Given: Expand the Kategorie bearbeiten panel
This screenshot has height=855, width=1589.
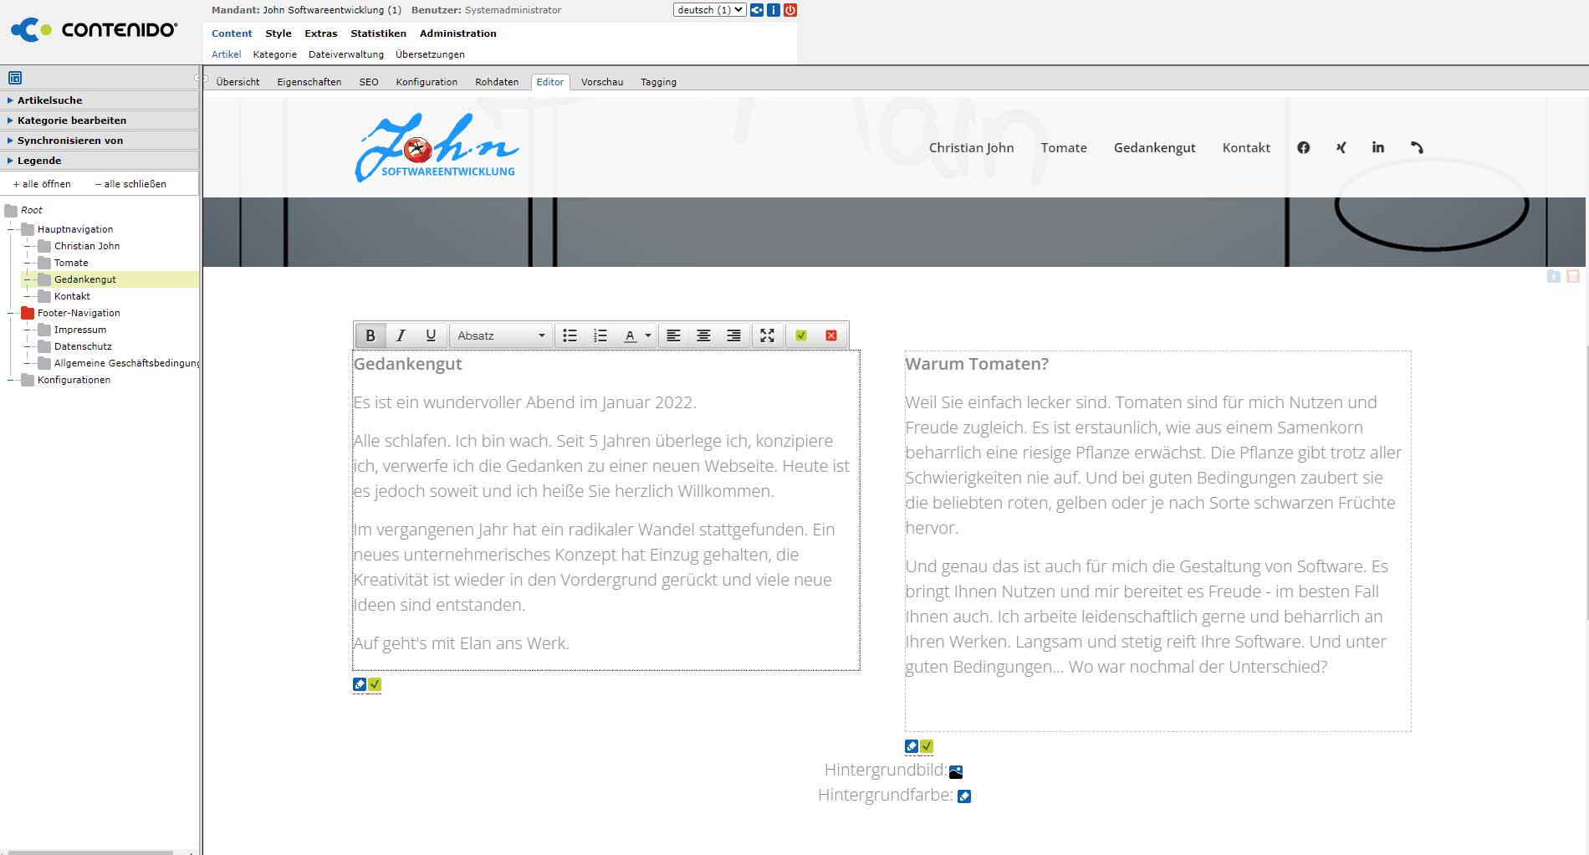Looking at the screenshot, I should pos(100,120).
